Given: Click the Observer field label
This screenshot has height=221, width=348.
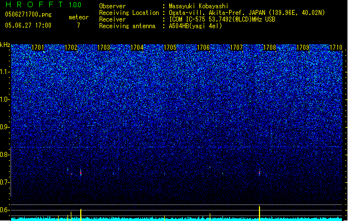Looking at the screenshot, I should point(112,6).
